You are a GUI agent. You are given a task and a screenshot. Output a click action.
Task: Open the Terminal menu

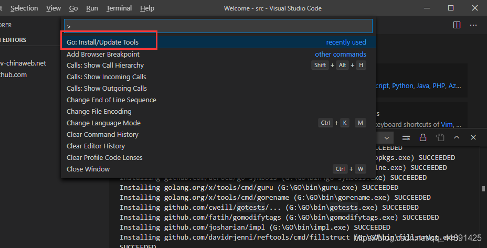point(119,8)
